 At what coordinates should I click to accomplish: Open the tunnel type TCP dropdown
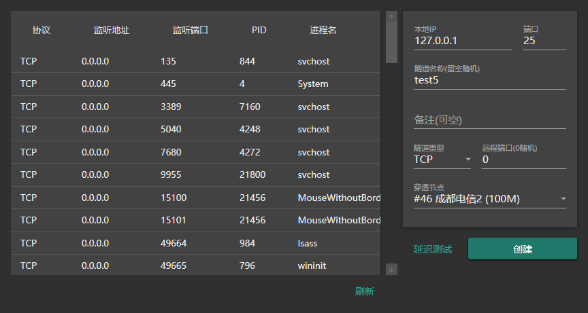[442, 160]
